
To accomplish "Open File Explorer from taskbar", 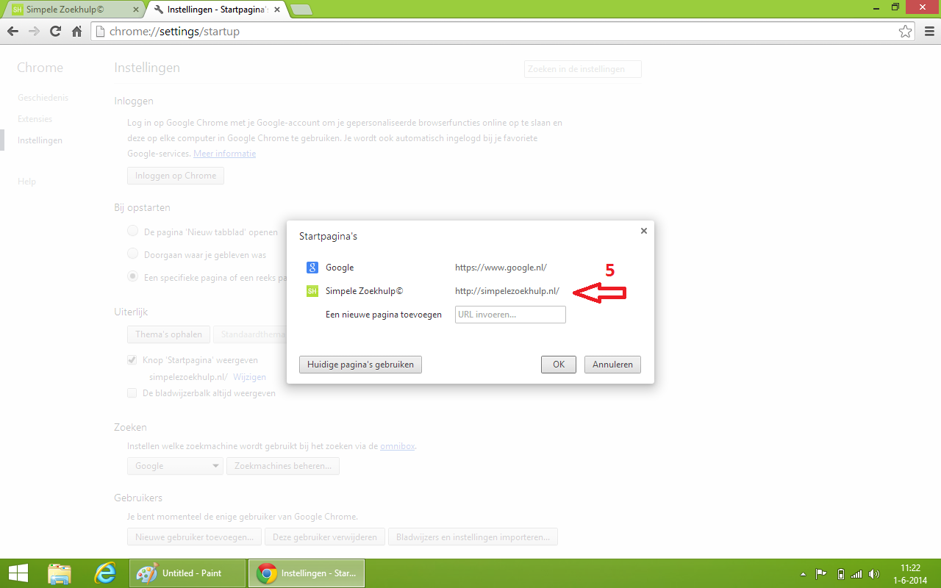I will tap(60, 573).
